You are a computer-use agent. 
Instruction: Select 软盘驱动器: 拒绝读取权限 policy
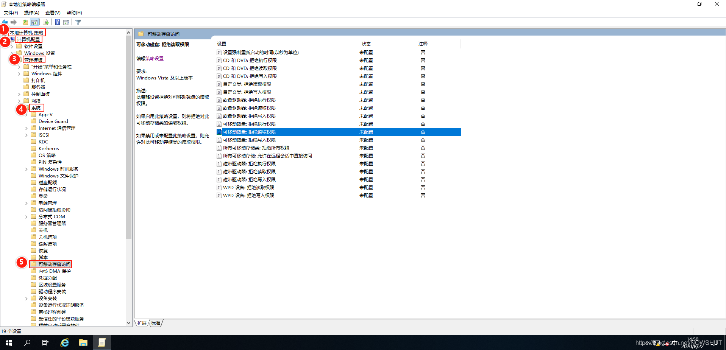tap(249, 108)
